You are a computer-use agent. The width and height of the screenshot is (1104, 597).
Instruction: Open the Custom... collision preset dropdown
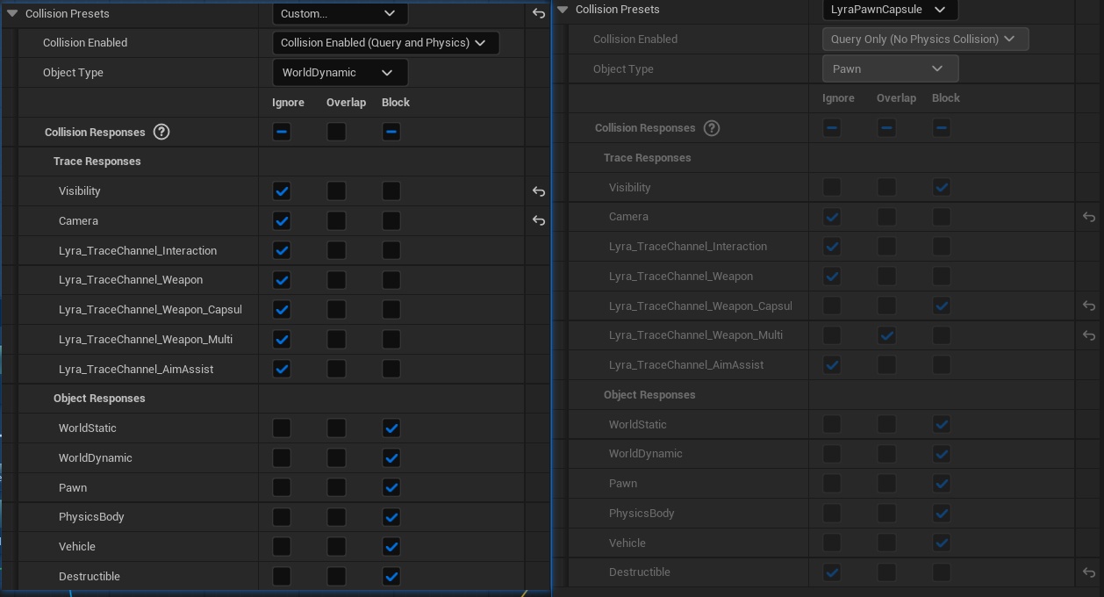(x=340, y=13)
